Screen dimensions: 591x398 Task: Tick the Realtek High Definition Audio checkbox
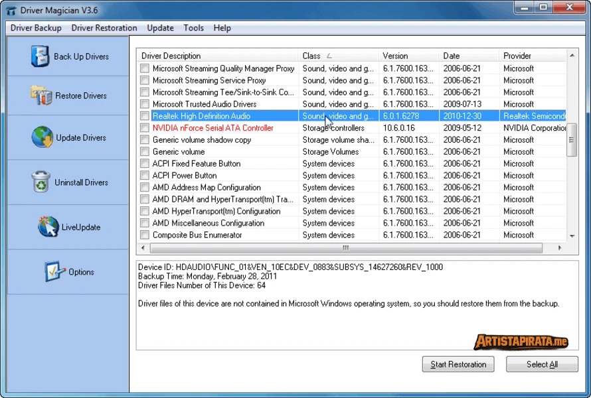144,116
